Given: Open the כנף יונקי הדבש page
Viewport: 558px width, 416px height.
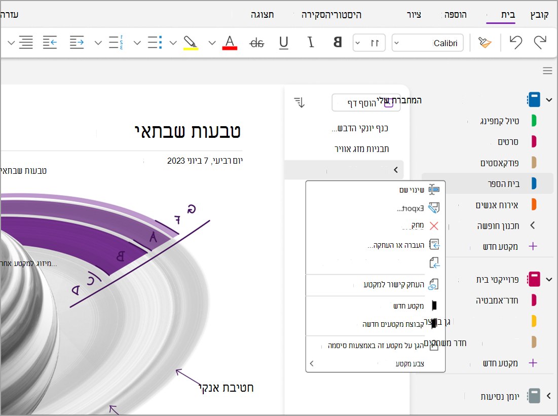Looking at the screenshot, I should coord(359,128).
